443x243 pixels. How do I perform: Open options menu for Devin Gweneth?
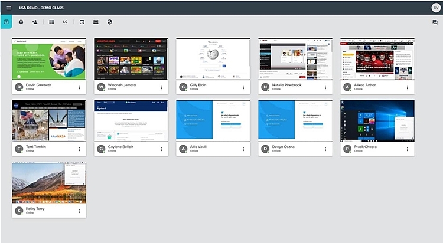(79, 87)
